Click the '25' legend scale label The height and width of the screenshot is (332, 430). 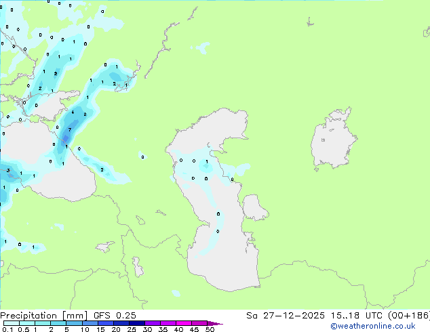[x=132, y=329]
